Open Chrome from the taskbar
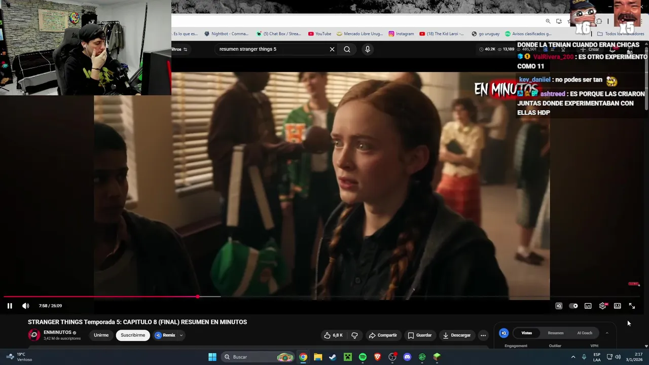The image size is (649, 365). tap(303, 357)
